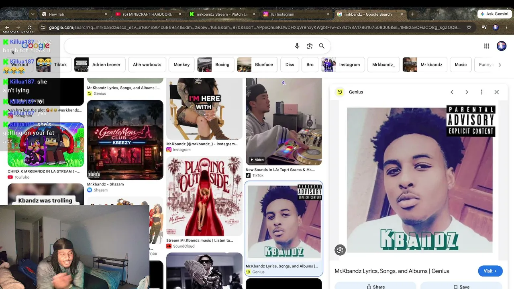This screenshot has width=514, height=289.
Task: Share the previewed image
Action: [x=376, y=287]
